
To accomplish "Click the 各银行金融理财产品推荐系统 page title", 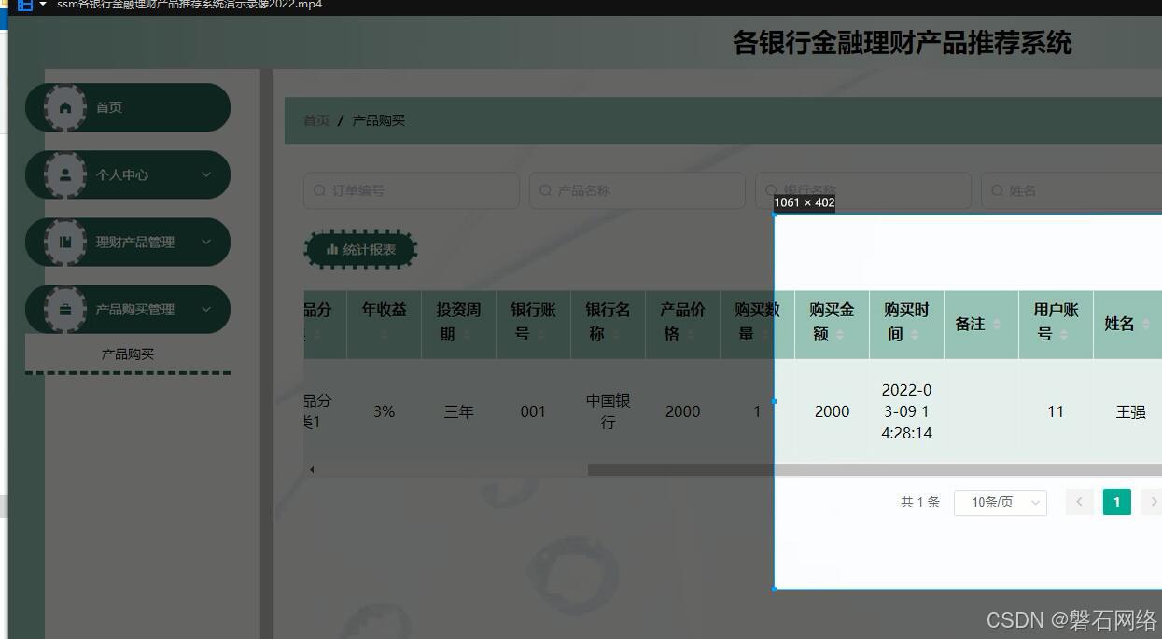I will [x=902, y=43].
